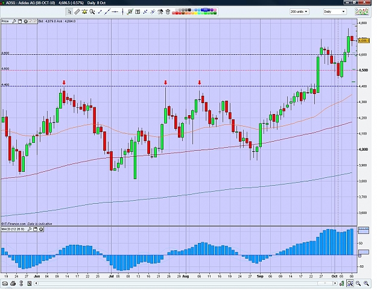
Task: Select the dashed diagonal line tool
Action: click(145, 11)
